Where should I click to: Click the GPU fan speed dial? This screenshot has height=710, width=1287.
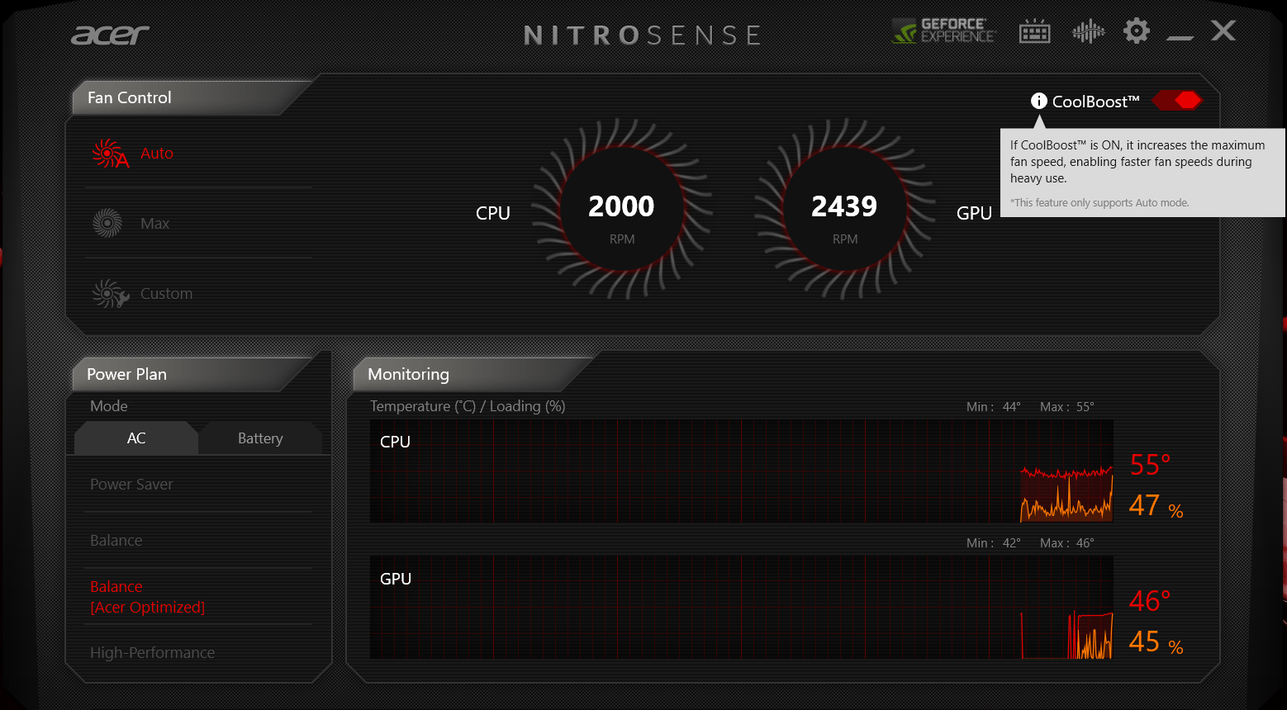tap(844, 209)
